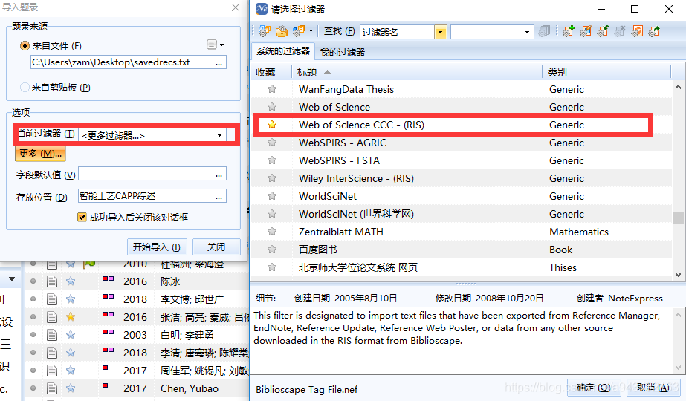Close the 导入题录 dialog with X
The height and width of the screenshot is (401, 686).
[x=236, y=7]
